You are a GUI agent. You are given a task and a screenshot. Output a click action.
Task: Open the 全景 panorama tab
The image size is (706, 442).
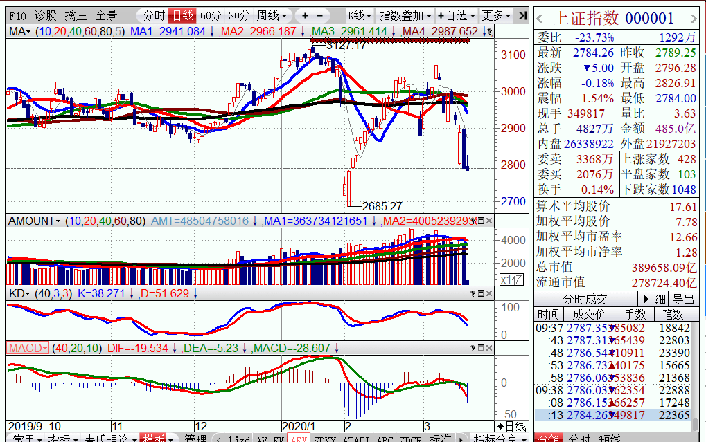[106, 16]
